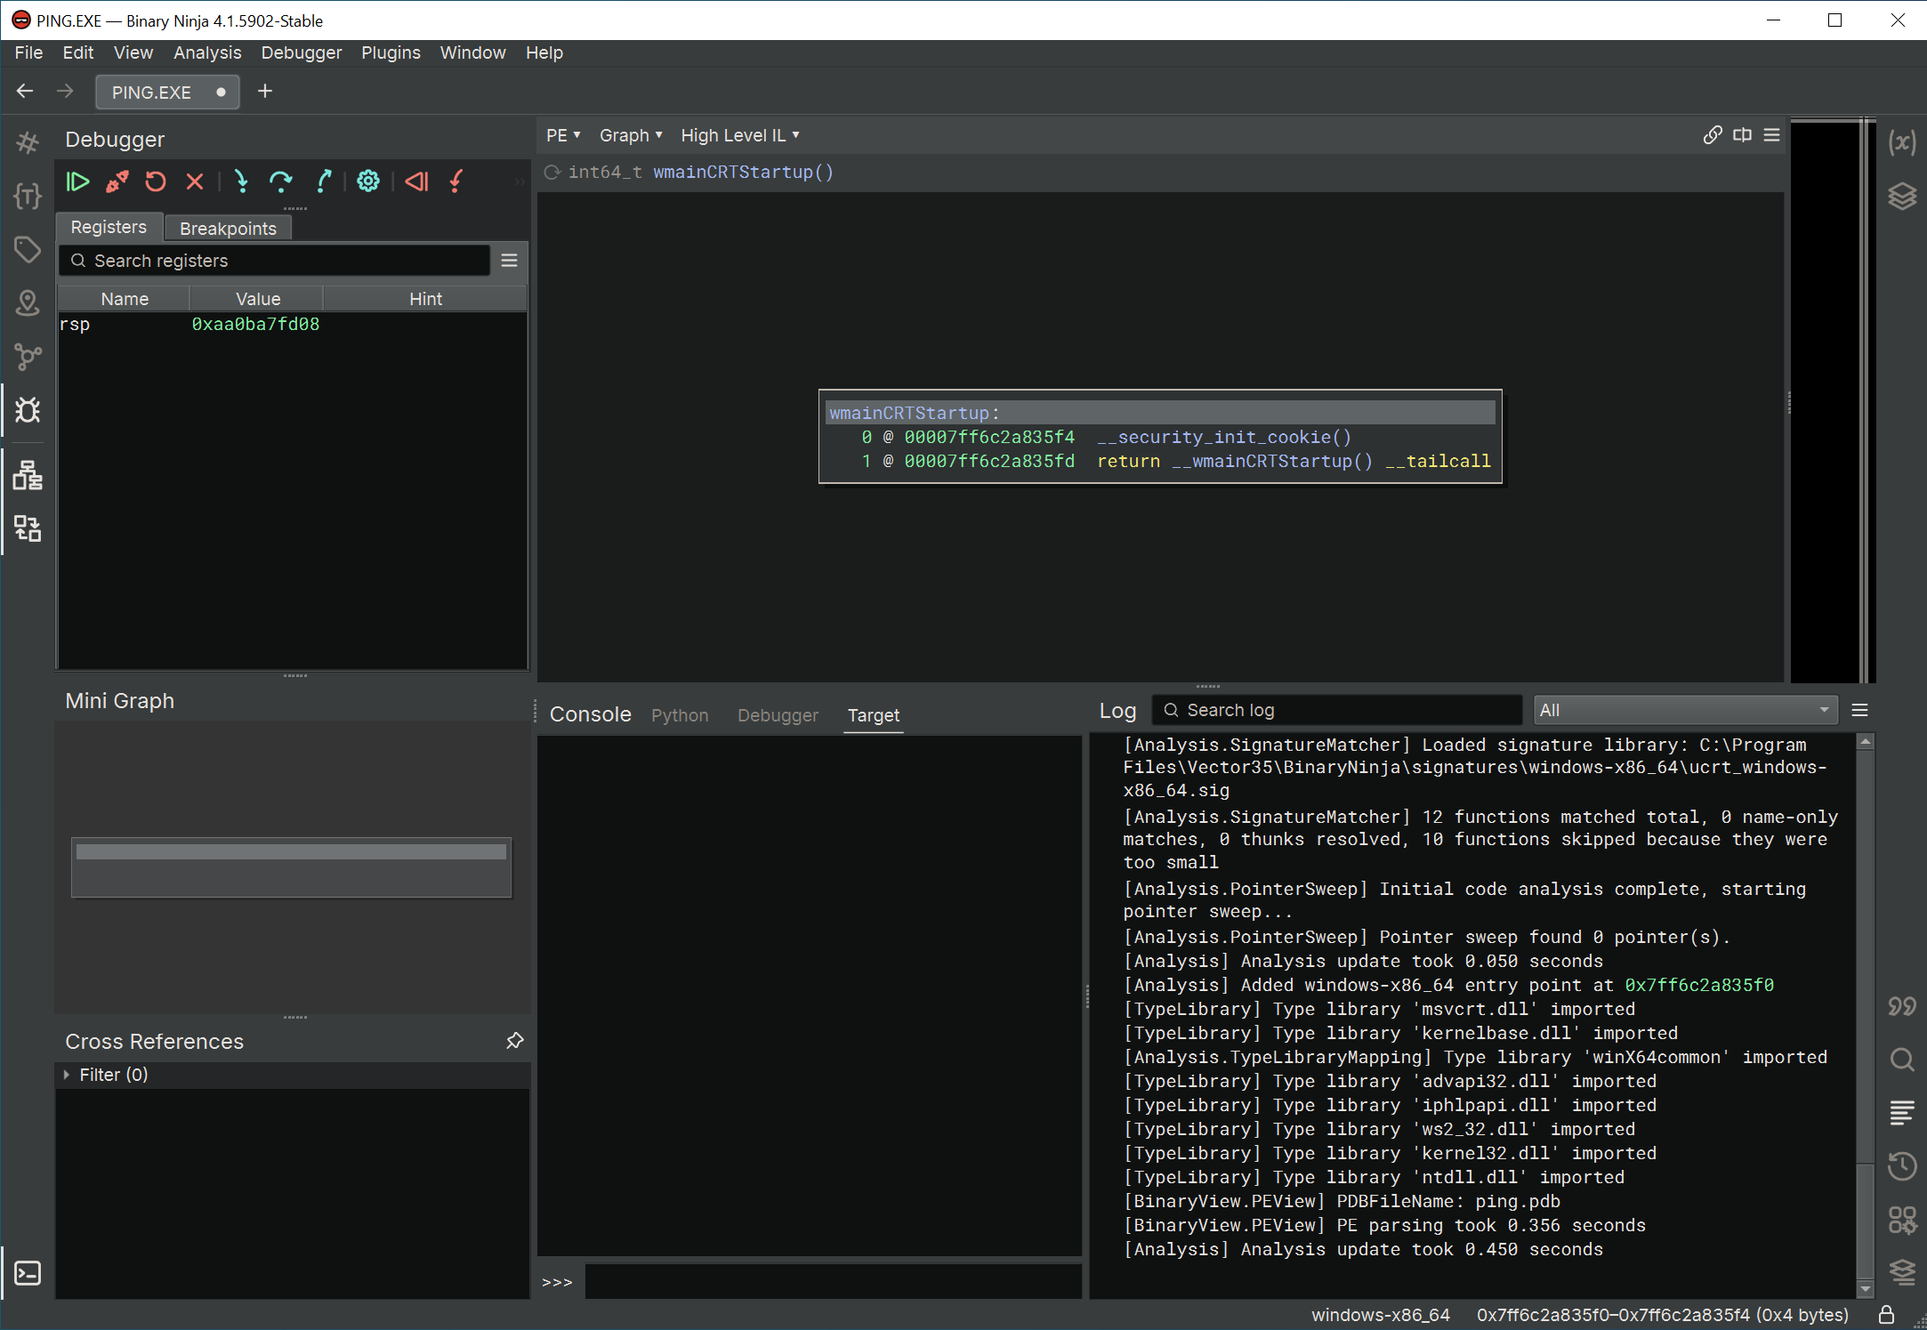Click the Debugger settings gear icon
The height and width of the screenshot is (1330, 1927).
369,181
